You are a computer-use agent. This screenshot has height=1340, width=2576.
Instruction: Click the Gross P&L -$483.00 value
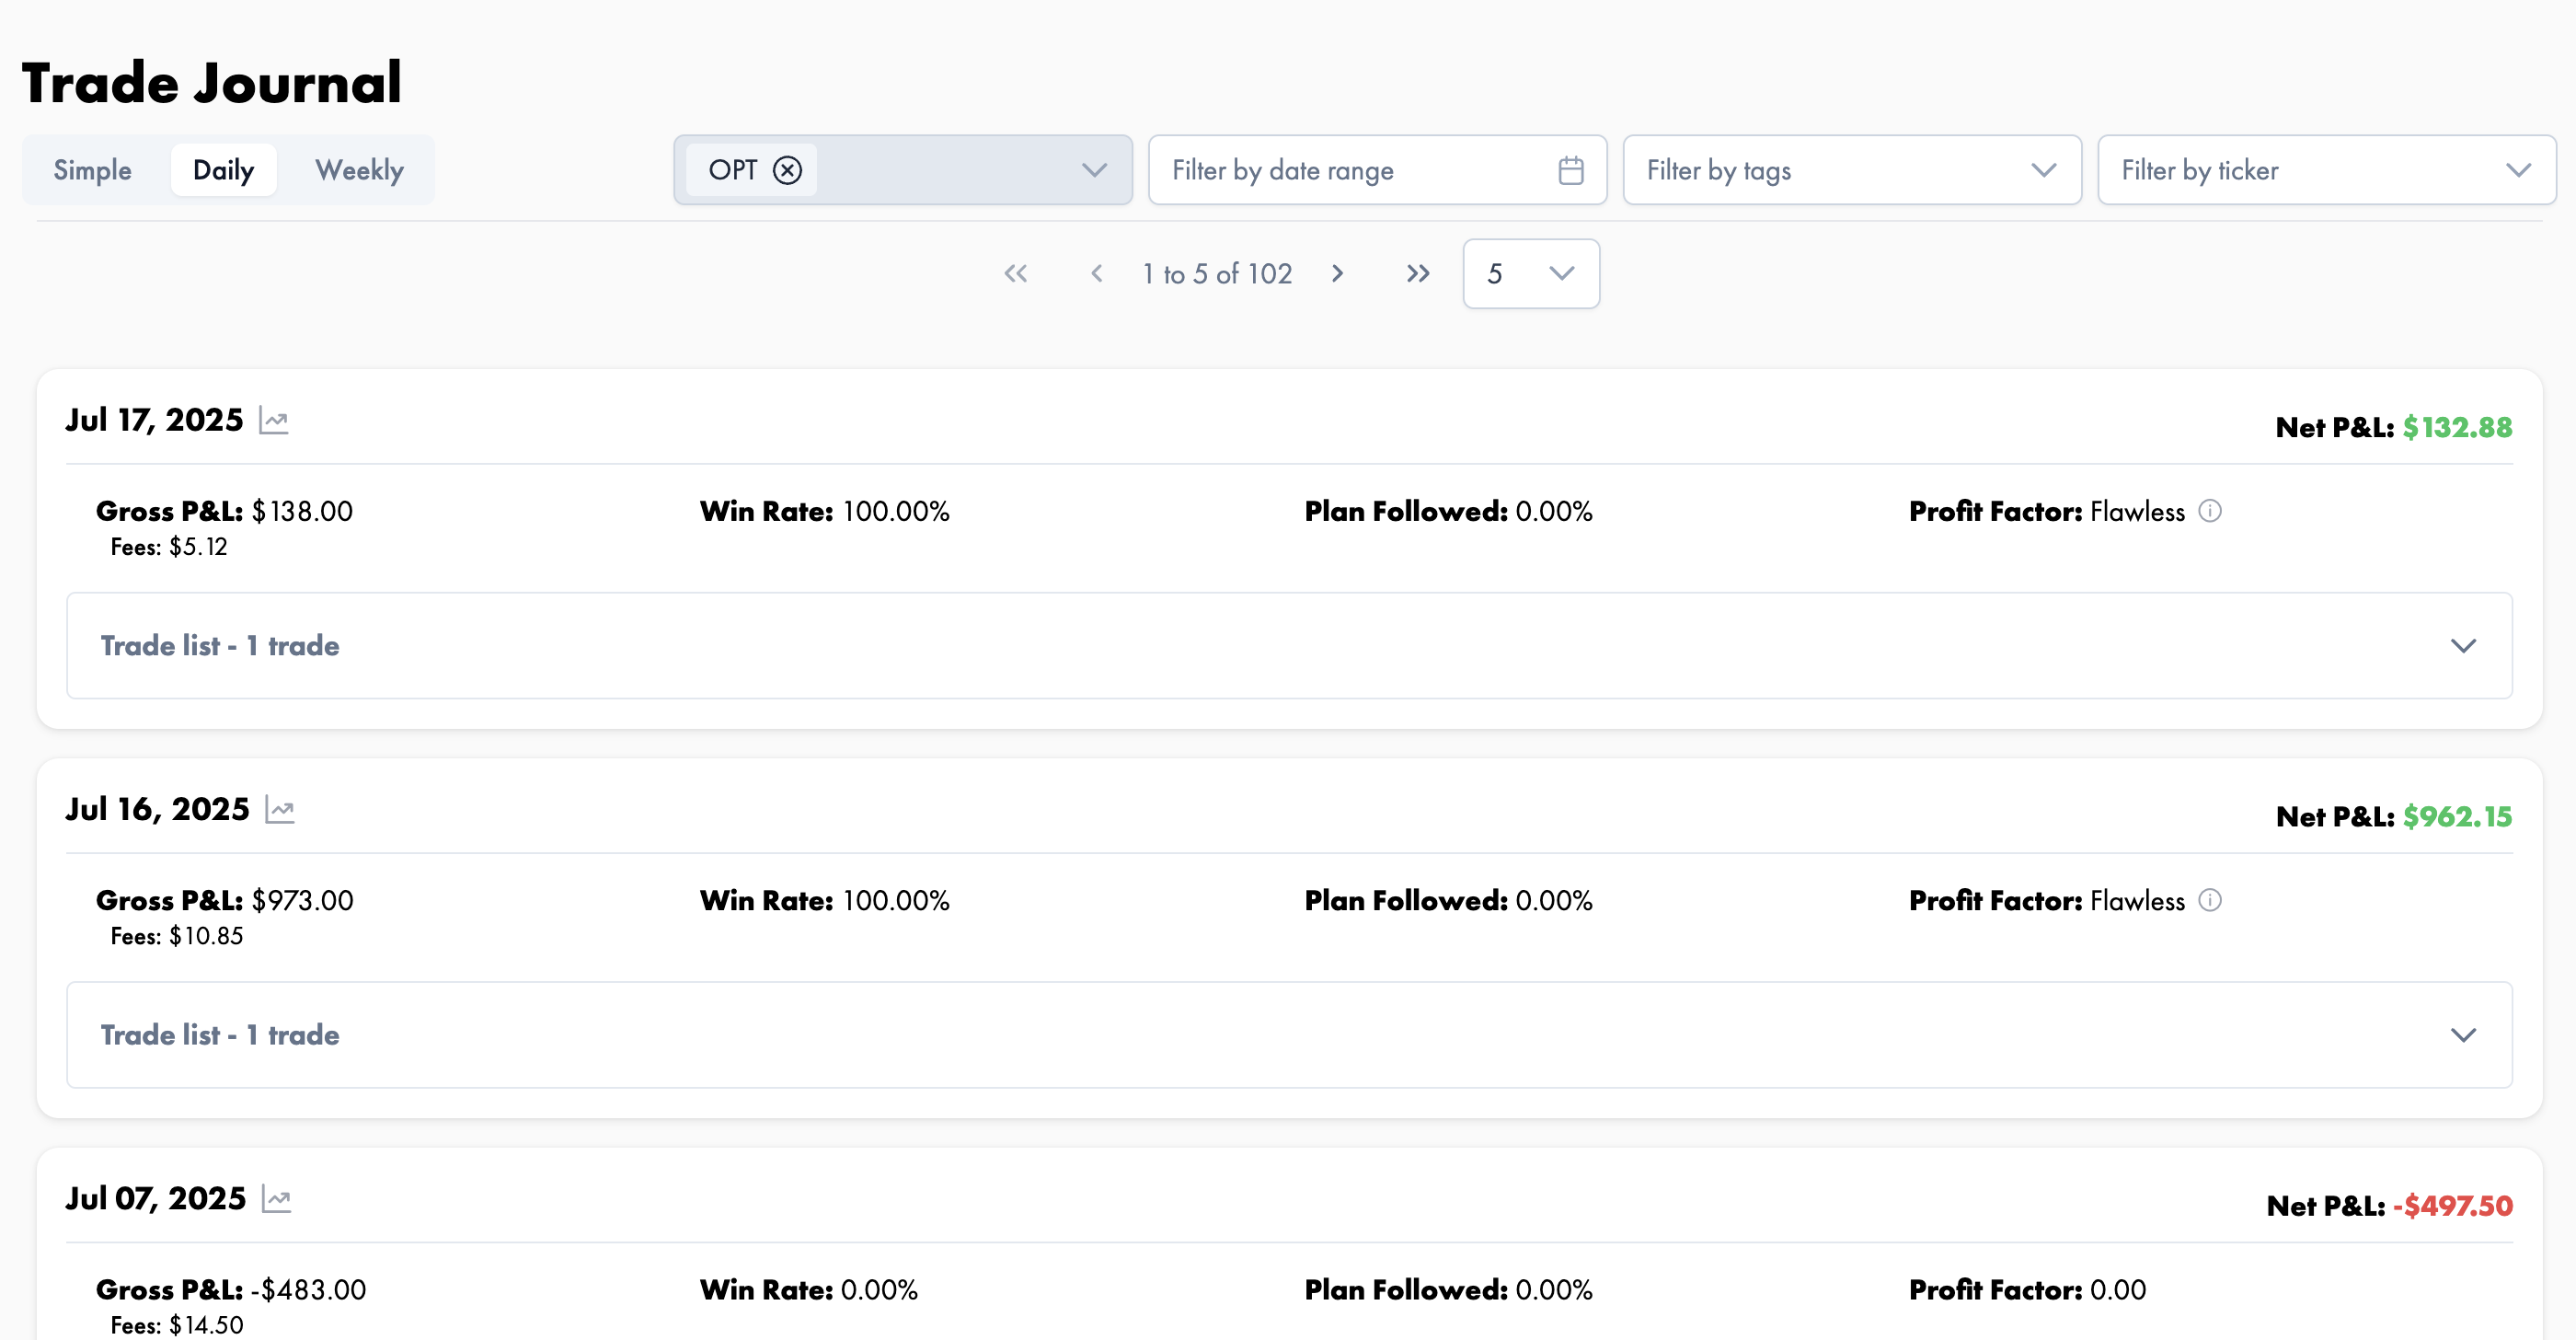coord(308,1290)
